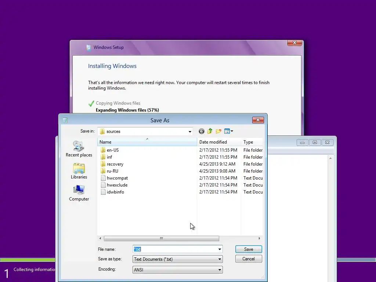This screenshot has width=376, height=282.
Task: Click the Save button
Action: click(x=249, y=249)
